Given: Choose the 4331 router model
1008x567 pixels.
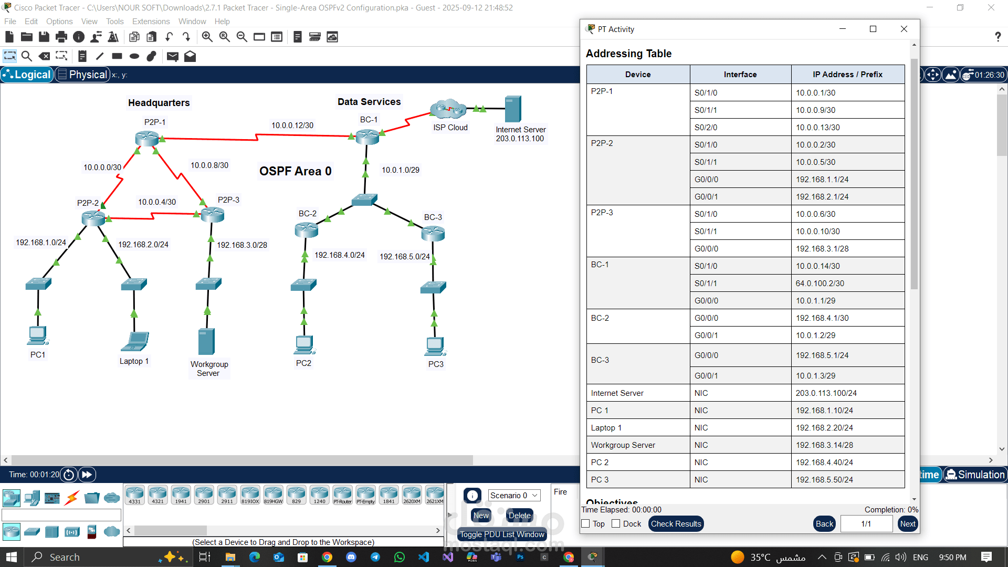Looking at the screenshot, I should tap(135, 495).
